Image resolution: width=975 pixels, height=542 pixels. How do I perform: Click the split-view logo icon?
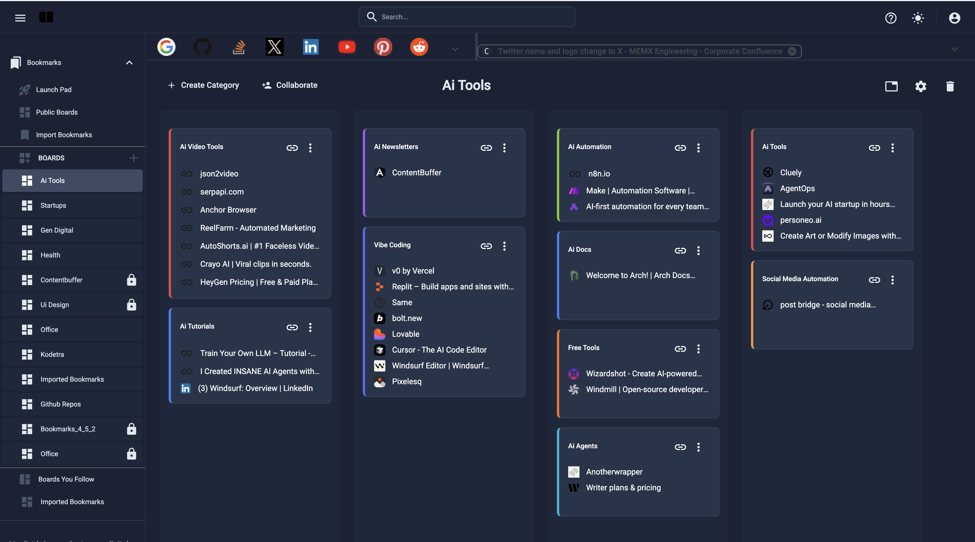click(46, 17)
